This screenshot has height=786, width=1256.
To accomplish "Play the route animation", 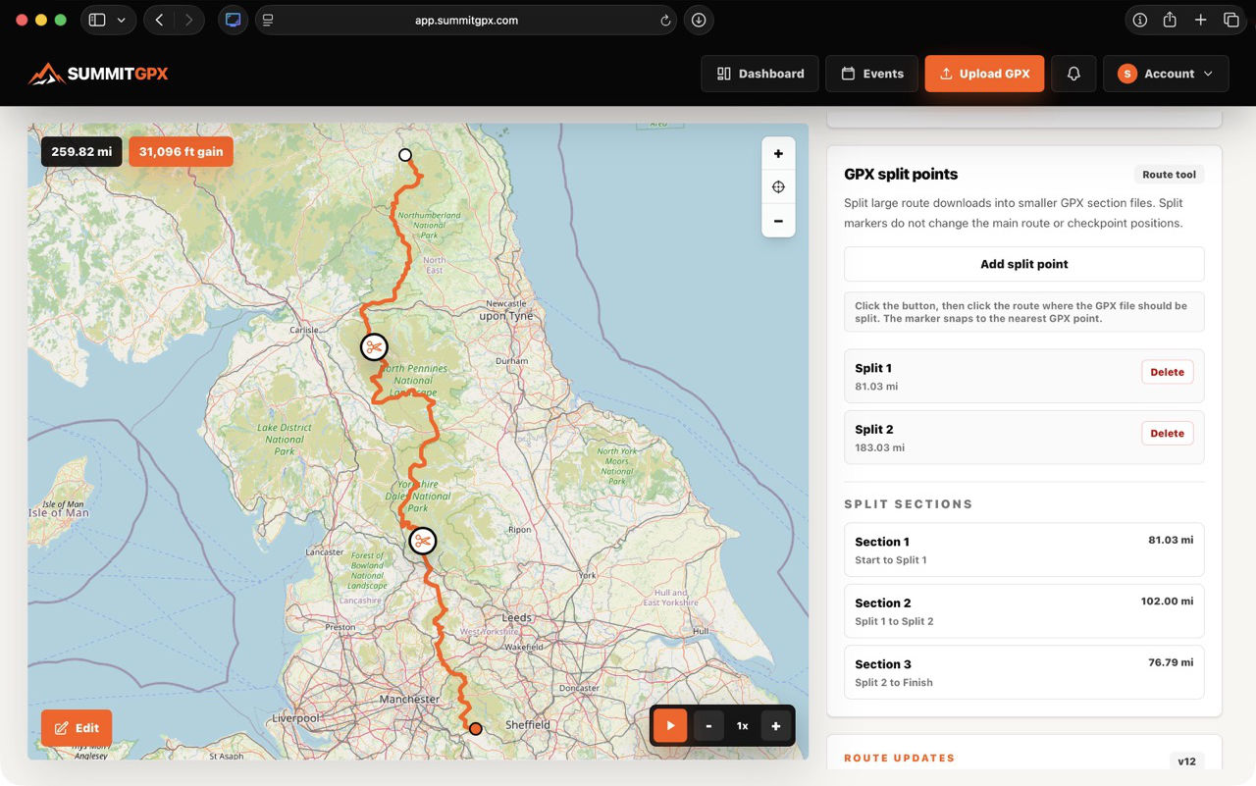I will click(670, 726).
